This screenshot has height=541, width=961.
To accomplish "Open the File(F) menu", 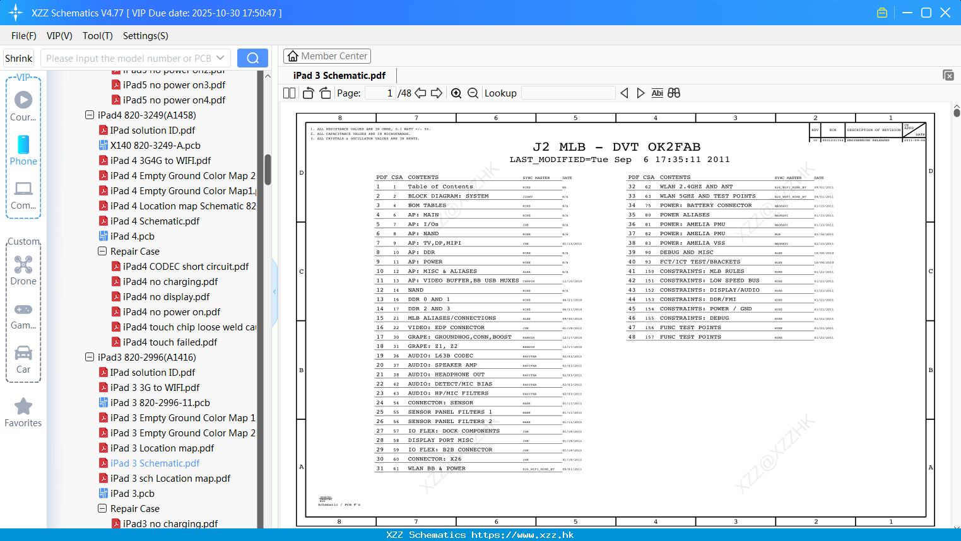I will tap(24, 36).
